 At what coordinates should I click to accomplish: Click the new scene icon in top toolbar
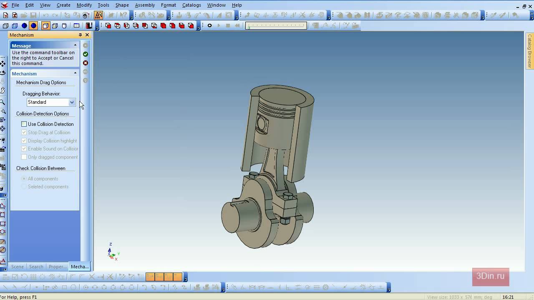point(5,15)
